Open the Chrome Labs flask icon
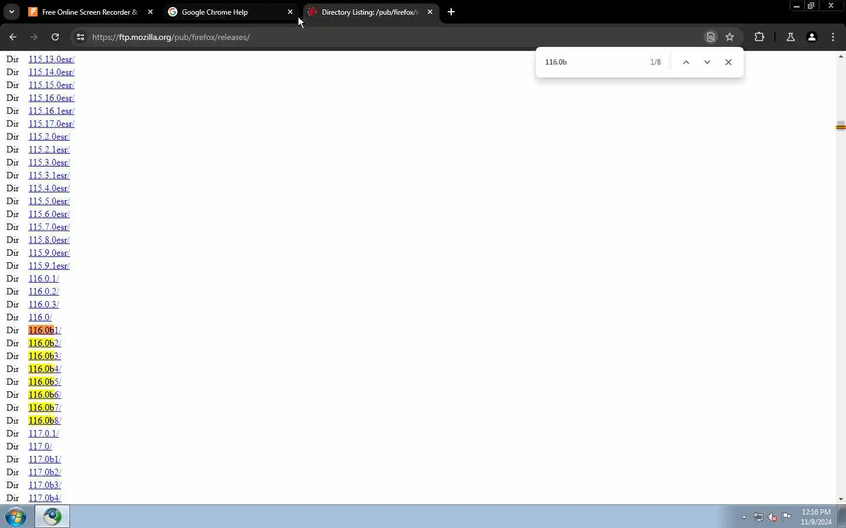This screenshot has height=528, width=846. click(791, 37)
